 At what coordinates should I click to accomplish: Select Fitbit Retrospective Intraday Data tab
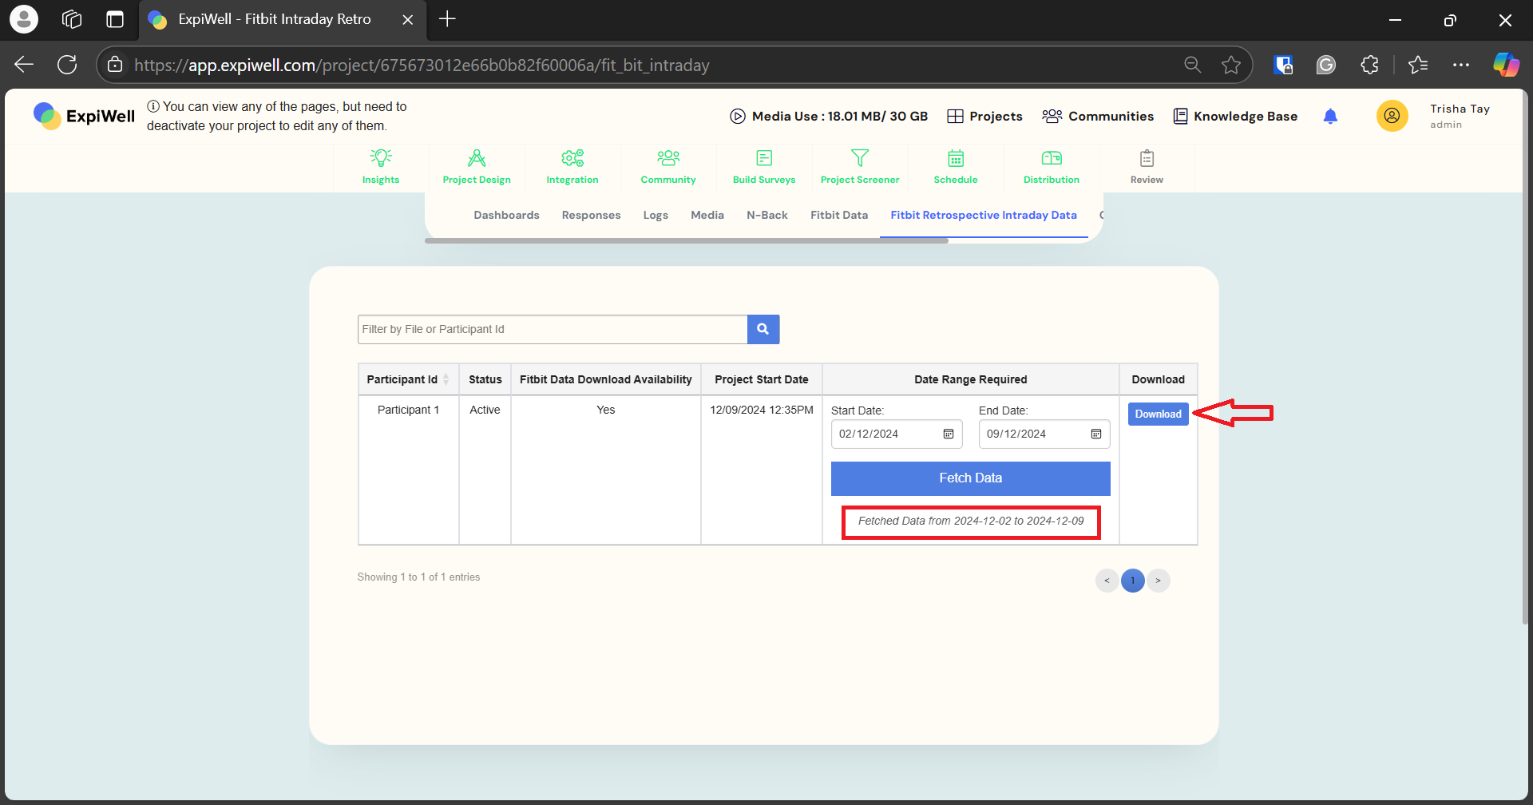[x=984, y=215]
